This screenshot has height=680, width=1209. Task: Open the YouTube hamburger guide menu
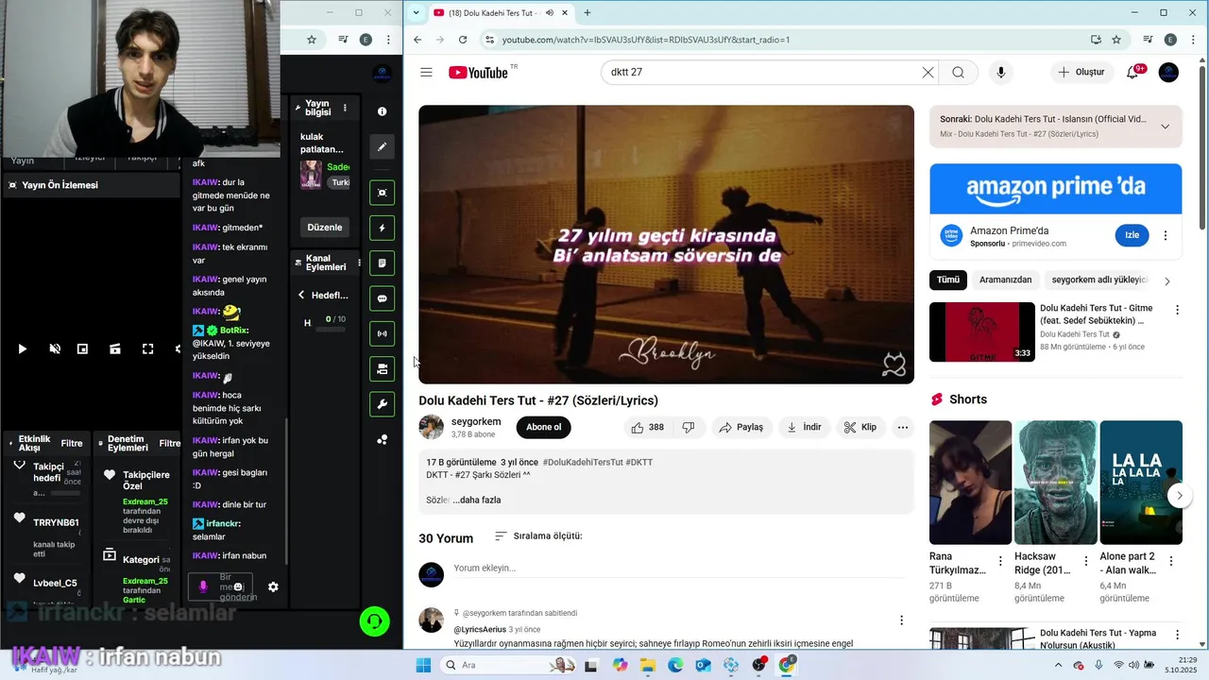tap(426, 73)
